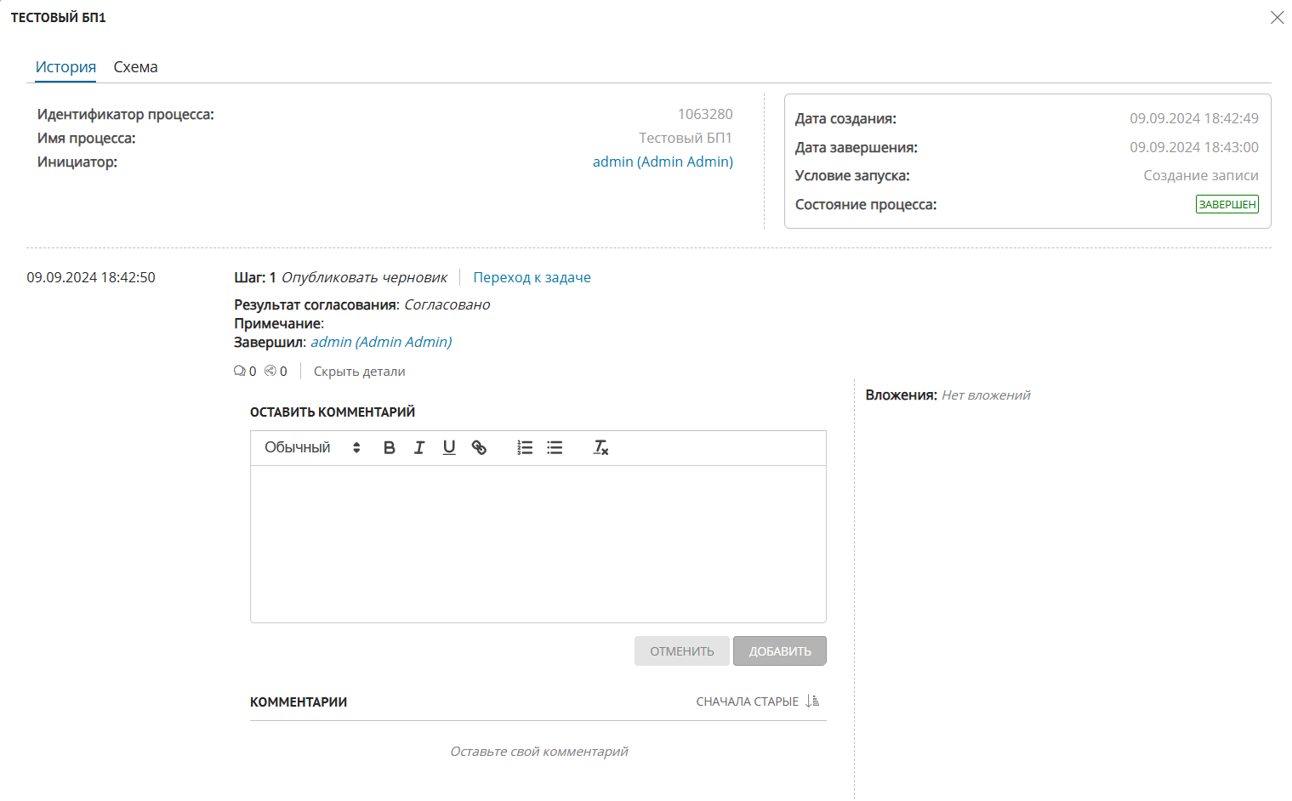Click the Добавить comment button
Screen dimensions: 1292x801
780,651
